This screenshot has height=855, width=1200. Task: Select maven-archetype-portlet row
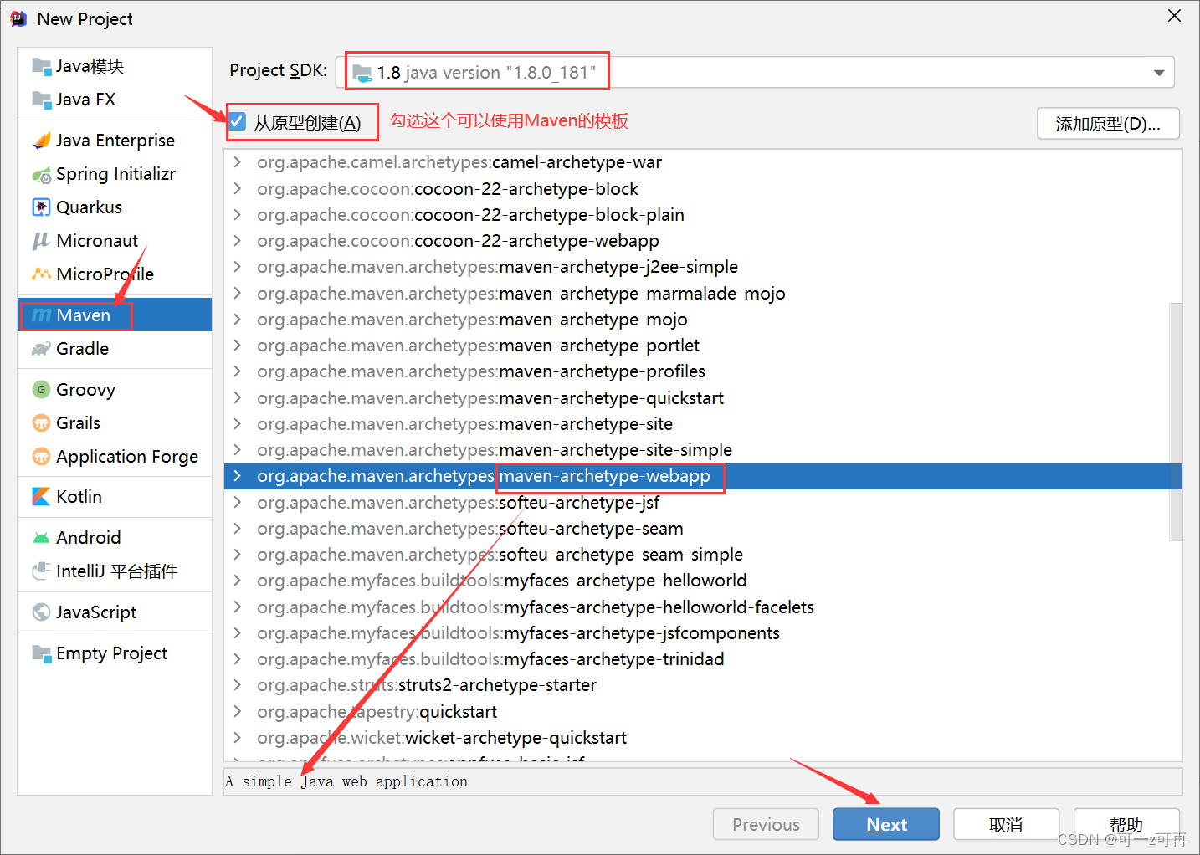(703, 346)
